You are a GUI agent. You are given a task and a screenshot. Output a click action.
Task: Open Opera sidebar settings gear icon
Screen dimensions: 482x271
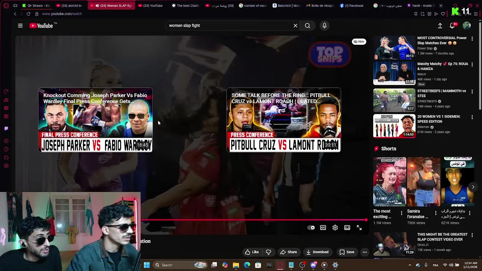pyautogui.click(x=6, y=166)
